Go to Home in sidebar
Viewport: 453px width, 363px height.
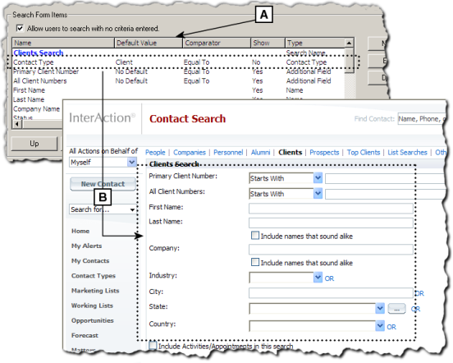pyautogui.click(x=80, y=232)
